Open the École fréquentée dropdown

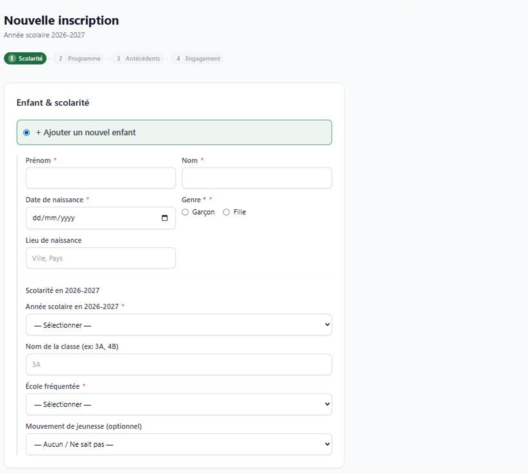pyautogui.click(x=179, y=404)
